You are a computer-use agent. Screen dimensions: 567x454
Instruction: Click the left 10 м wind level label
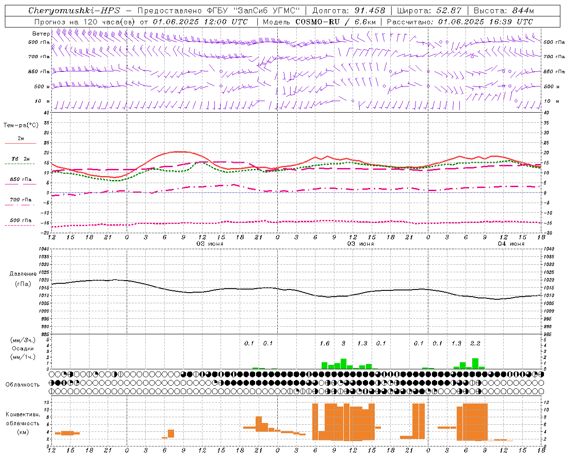pyautogui.click(x=43, y=101)
